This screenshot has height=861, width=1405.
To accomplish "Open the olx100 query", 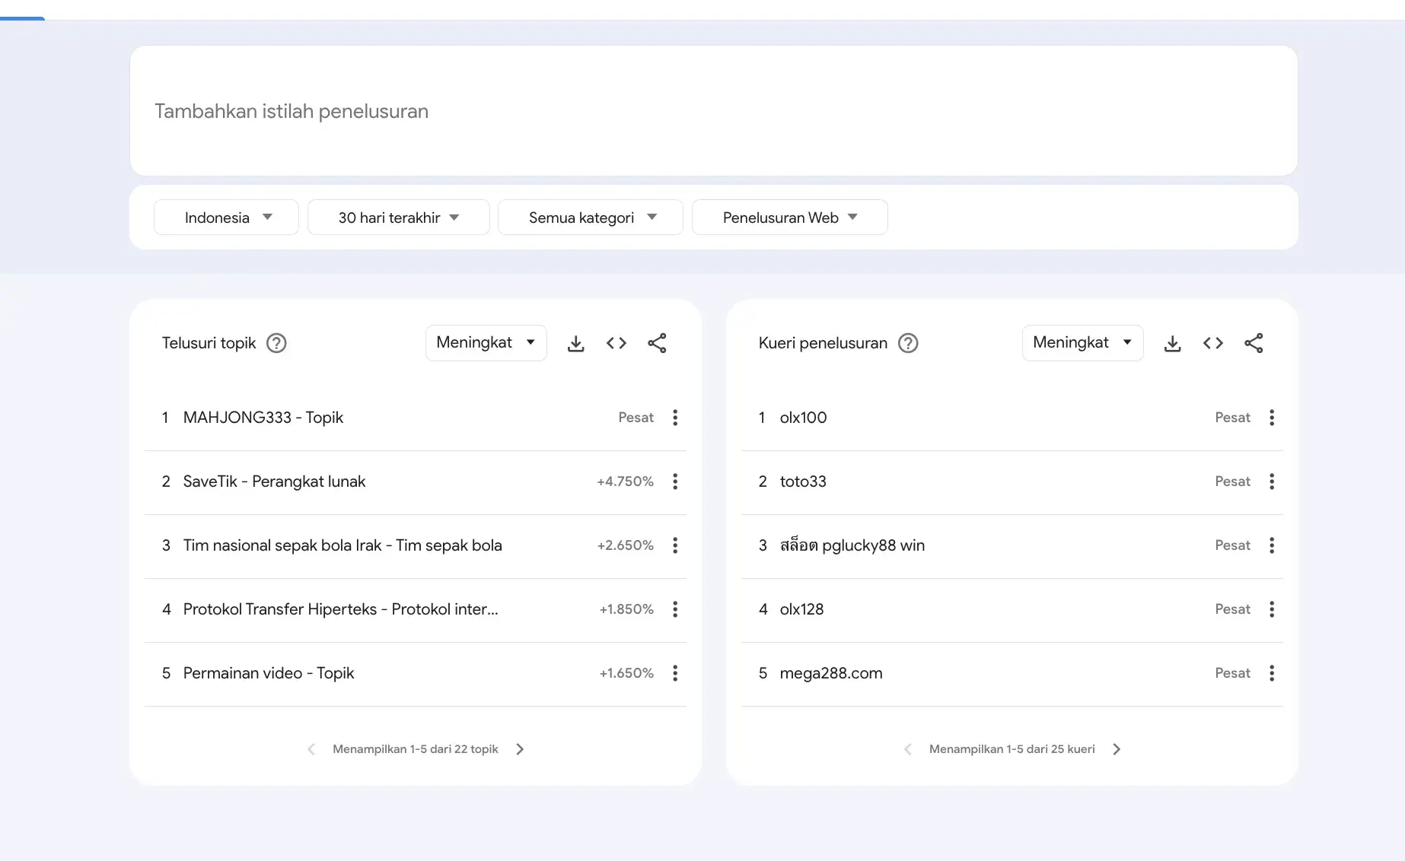I will pyautogui.click(x=803, y=418).
